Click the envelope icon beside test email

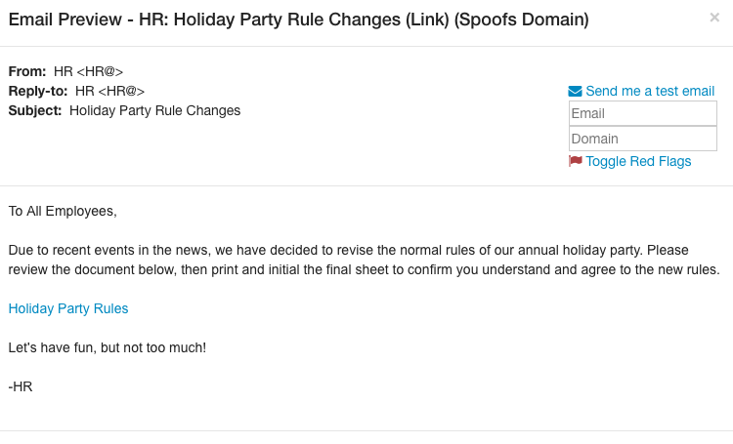(x=576, y=92)
